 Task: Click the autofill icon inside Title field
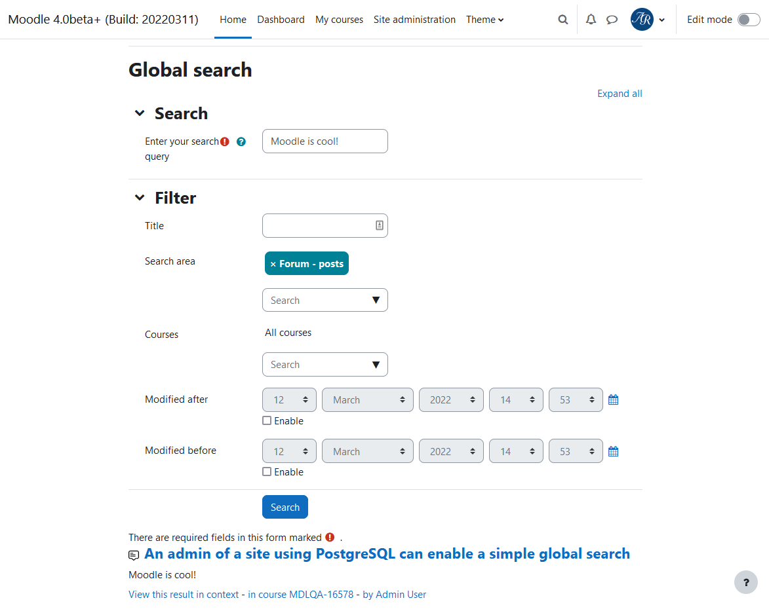pyautogui.click(x=379, y=225)
